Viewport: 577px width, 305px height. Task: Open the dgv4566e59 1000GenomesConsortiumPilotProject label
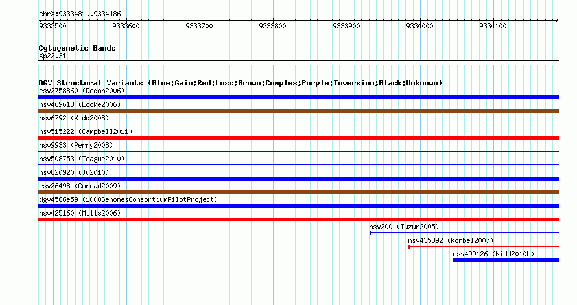click(128, 199)
